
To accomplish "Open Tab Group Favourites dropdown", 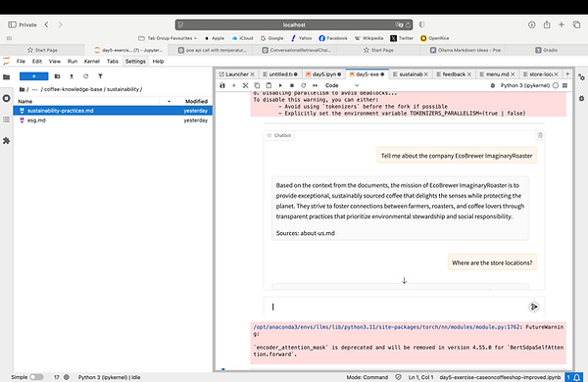I will pyautogui.click(x=168, y=38).
